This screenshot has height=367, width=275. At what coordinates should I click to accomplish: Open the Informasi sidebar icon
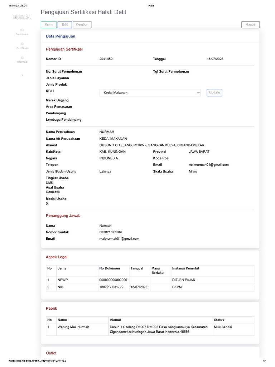click(22, 58)
